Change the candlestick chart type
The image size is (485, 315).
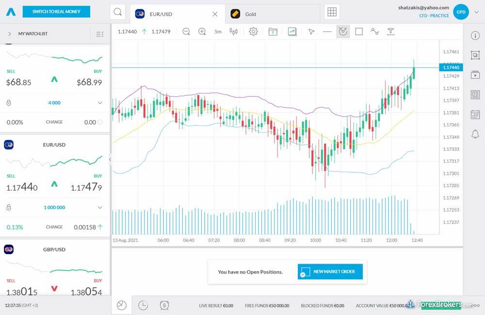[234, 31]
